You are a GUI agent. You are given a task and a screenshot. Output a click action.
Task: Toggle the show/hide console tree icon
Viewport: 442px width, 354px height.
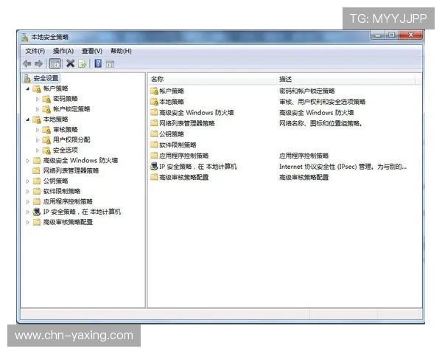pos(55,64)
